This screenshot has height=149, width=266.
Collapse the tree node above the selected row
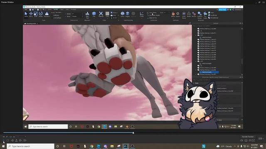coord(196,70)
